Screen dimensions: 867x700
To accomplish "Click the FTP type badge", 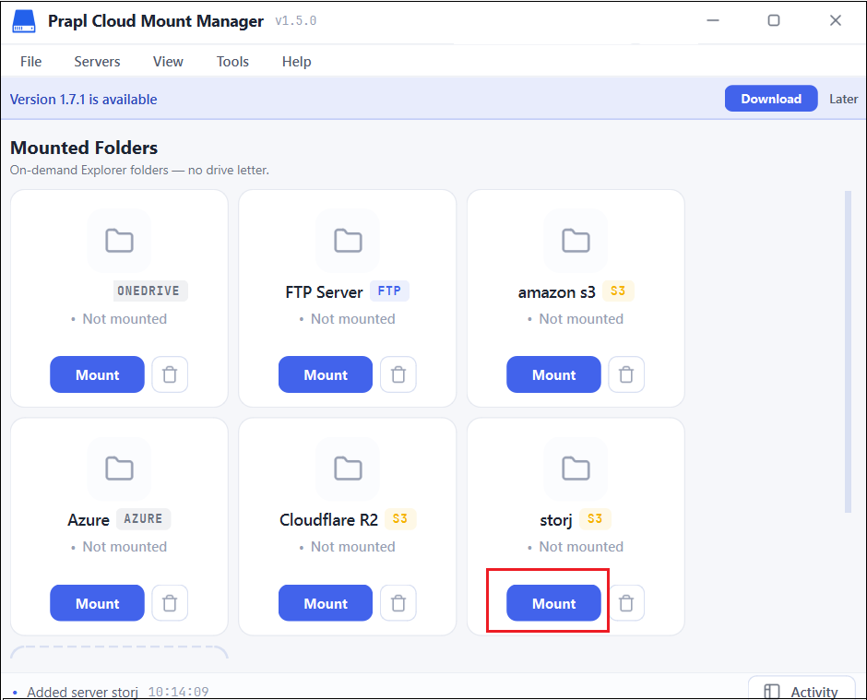I will [x=389, y=291].
